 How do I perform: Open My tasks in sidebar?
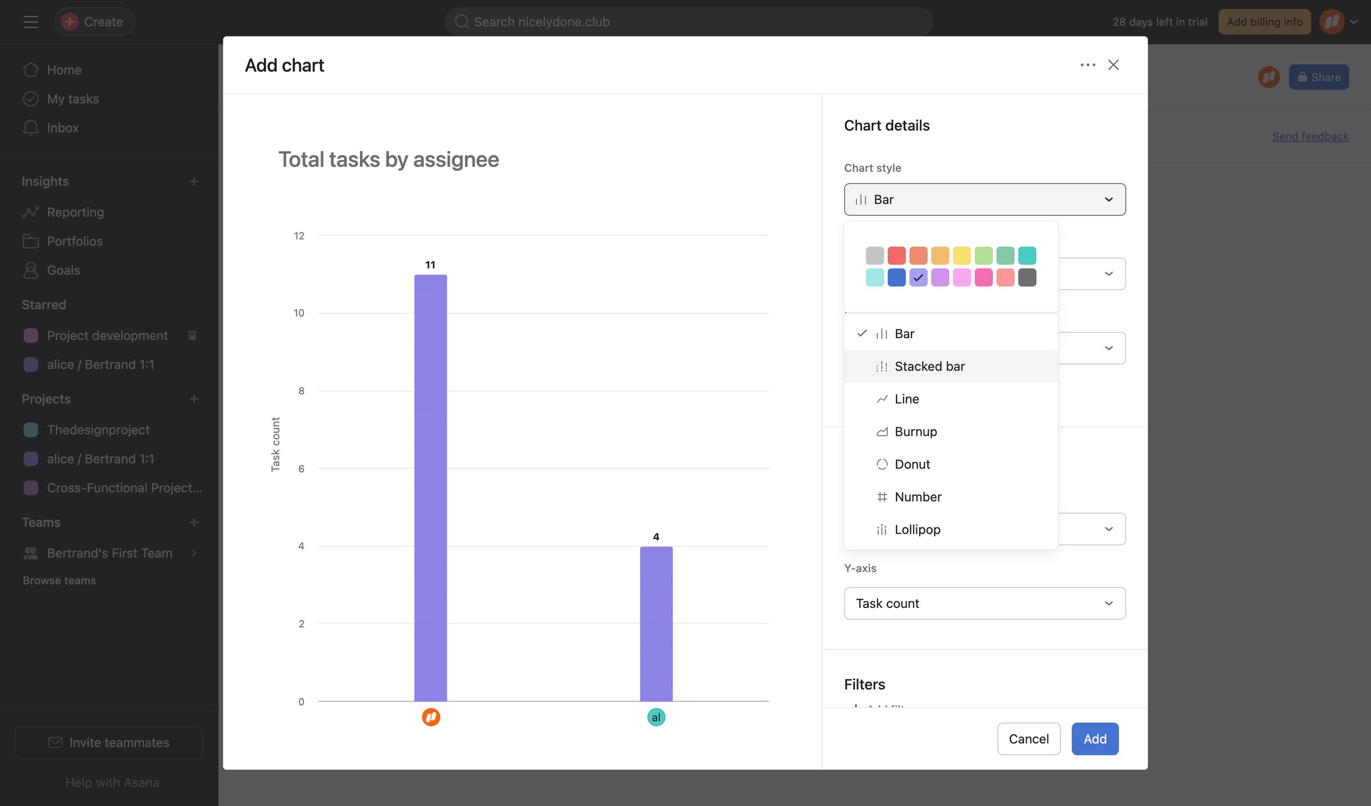pos(109,99)
